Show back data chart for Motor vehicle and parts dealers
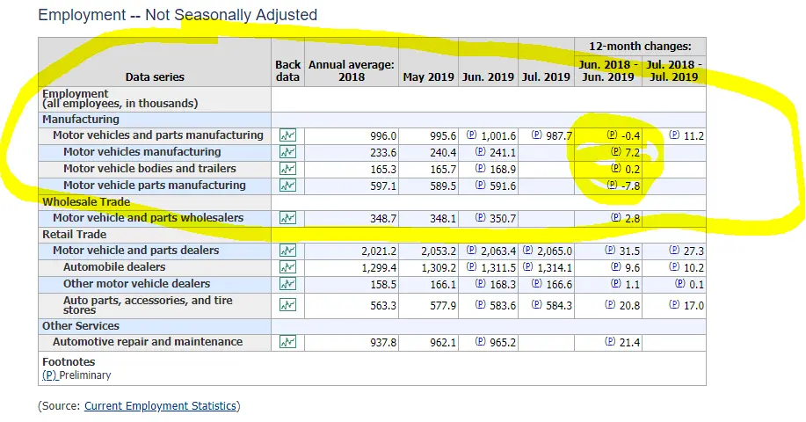The height and width of the screenshot is (422, 806). click(x=287, y=251)
